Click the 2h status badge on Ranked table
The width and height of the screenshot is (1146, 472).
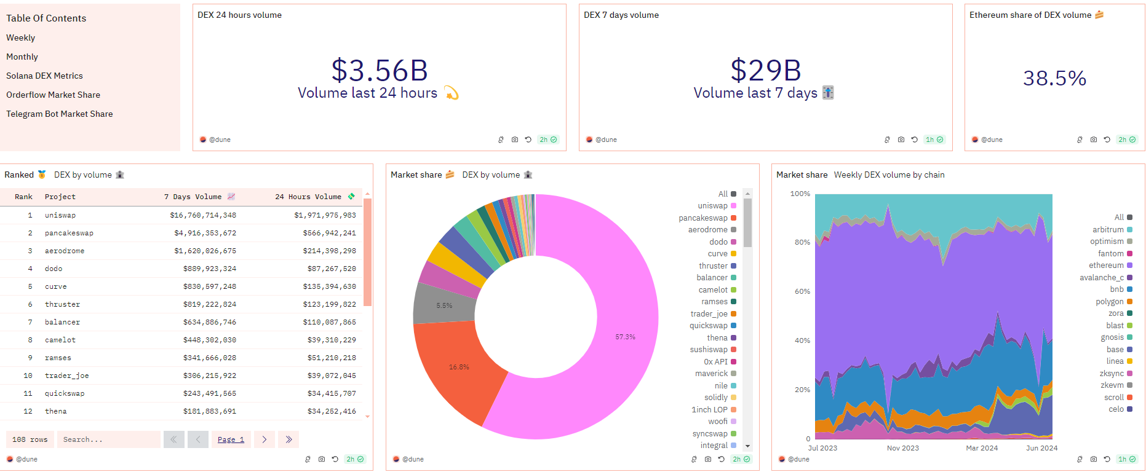pos(355,459)
